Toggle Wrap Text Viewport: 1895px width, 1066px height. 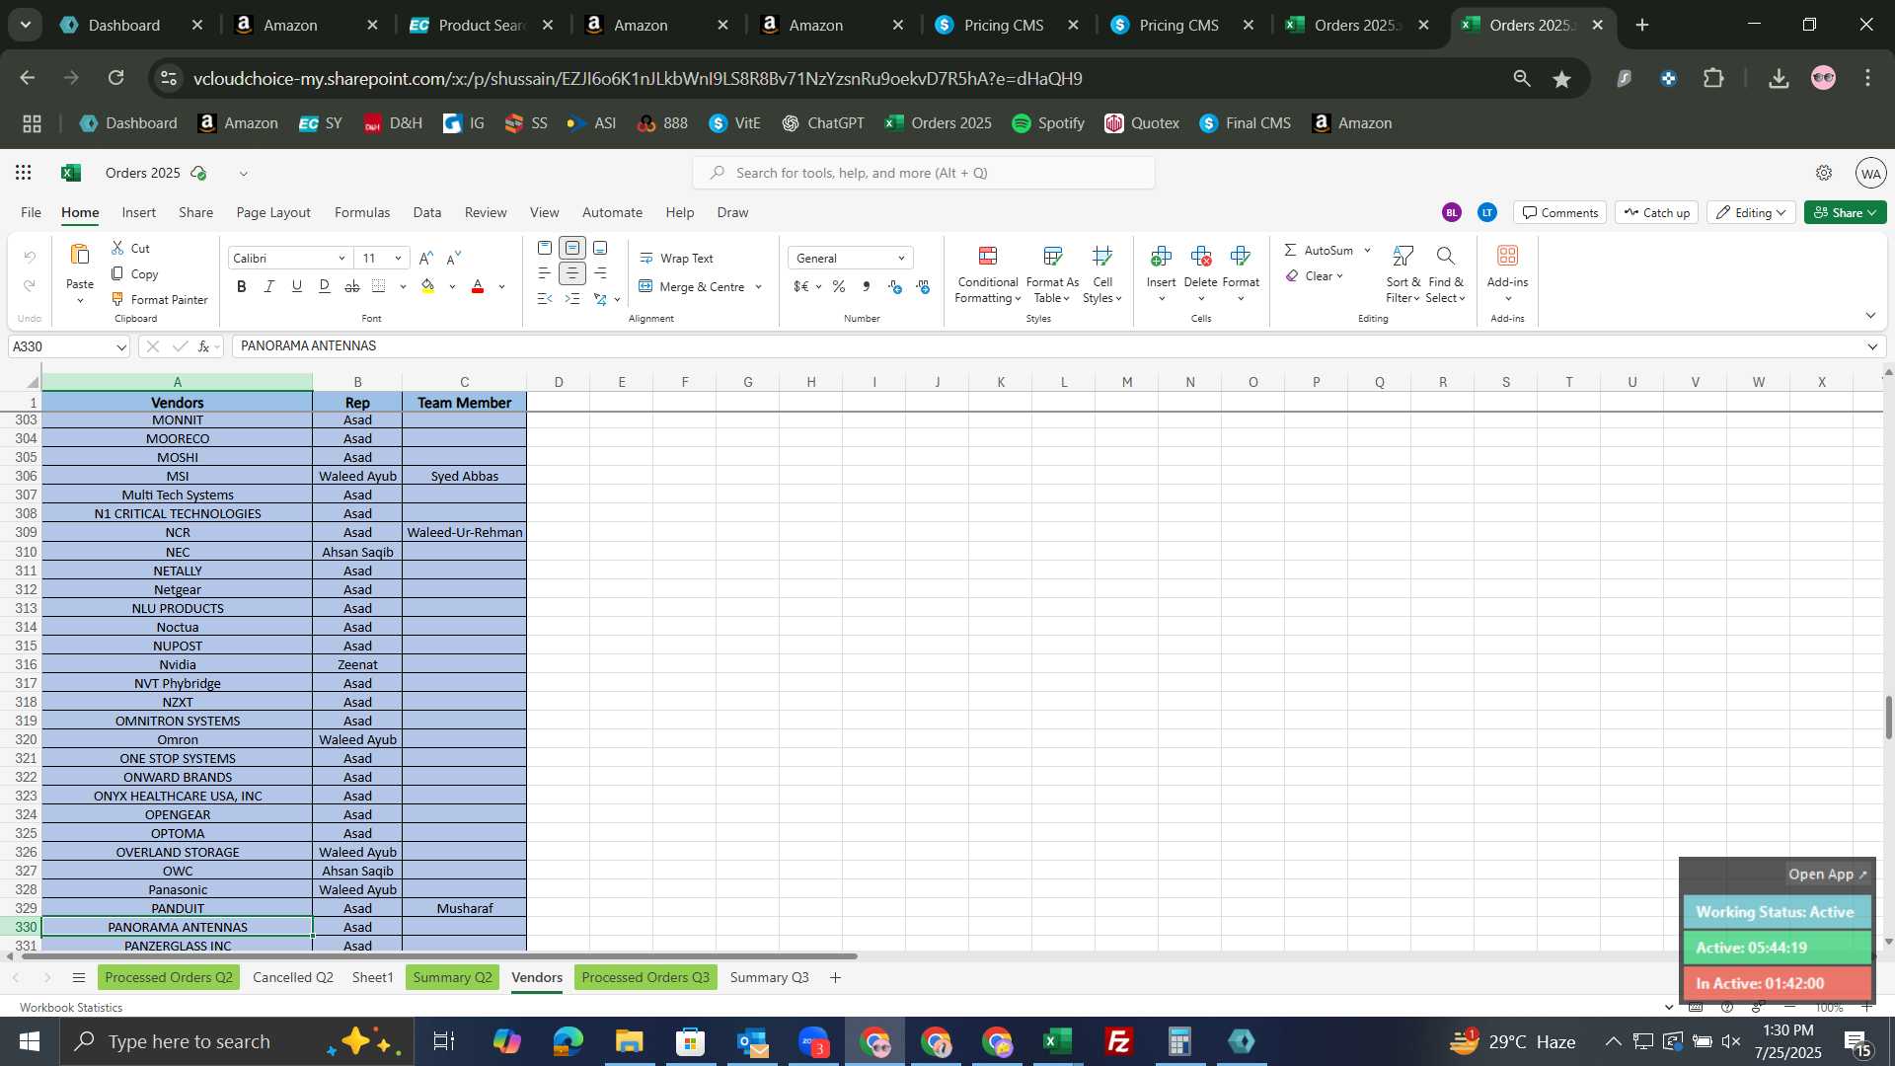[x=677, y=259]
